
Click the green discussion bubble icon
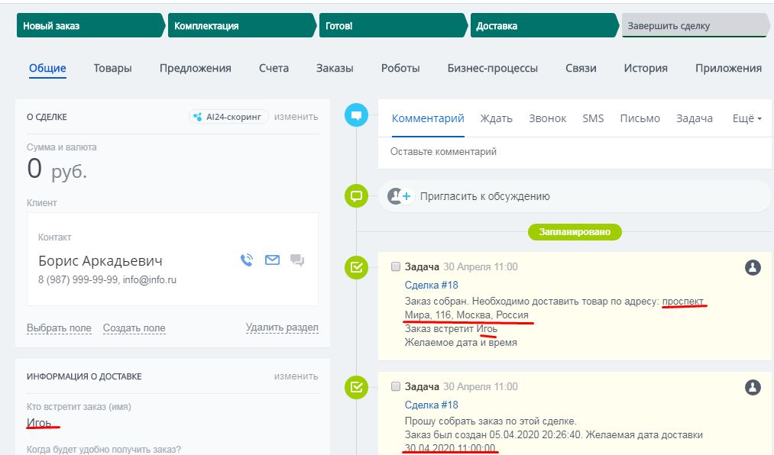[x=355, y=196]
